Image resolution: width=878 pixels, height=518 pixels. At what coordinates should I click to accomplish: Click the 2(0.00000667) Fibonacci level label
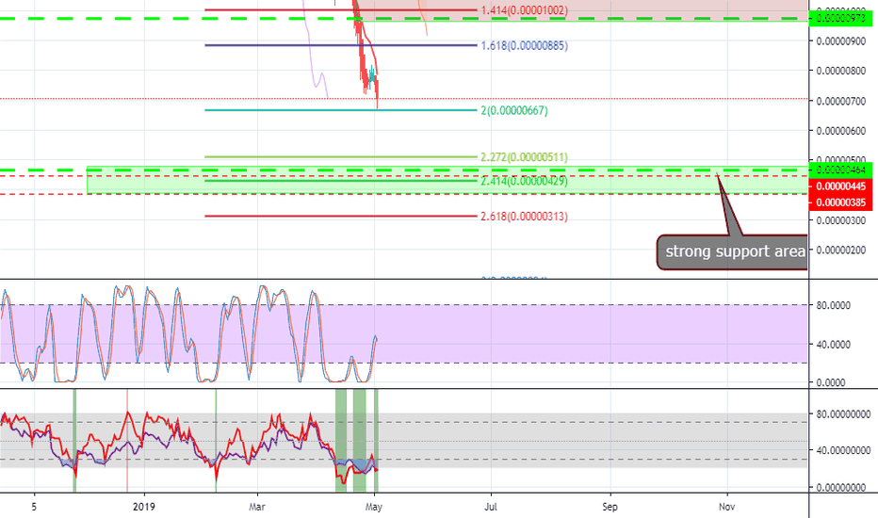click(514, 110)
